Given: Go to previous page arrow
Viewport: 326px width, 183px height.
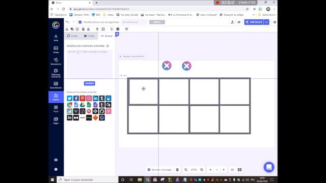Looking at the screenshot, I should [x=210, y=170].
